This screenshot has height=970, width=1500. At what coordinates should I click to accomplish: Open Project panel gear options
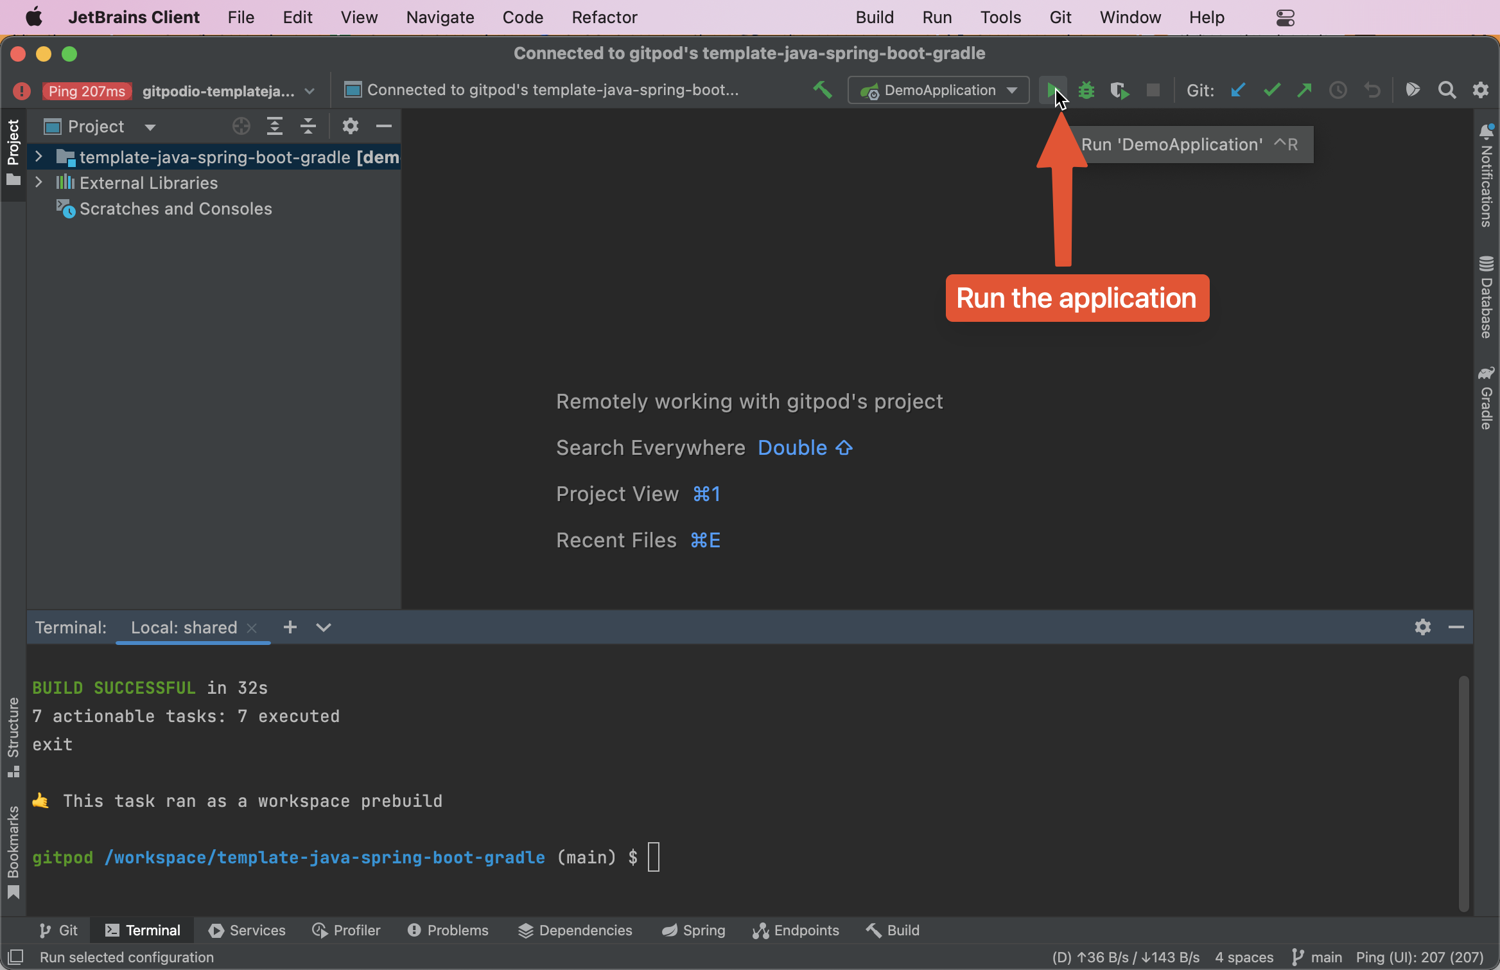tap(350, 127)
